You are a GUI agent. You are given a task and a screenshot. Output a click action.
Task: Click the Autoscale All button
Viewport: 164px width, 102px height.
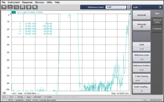142,25
